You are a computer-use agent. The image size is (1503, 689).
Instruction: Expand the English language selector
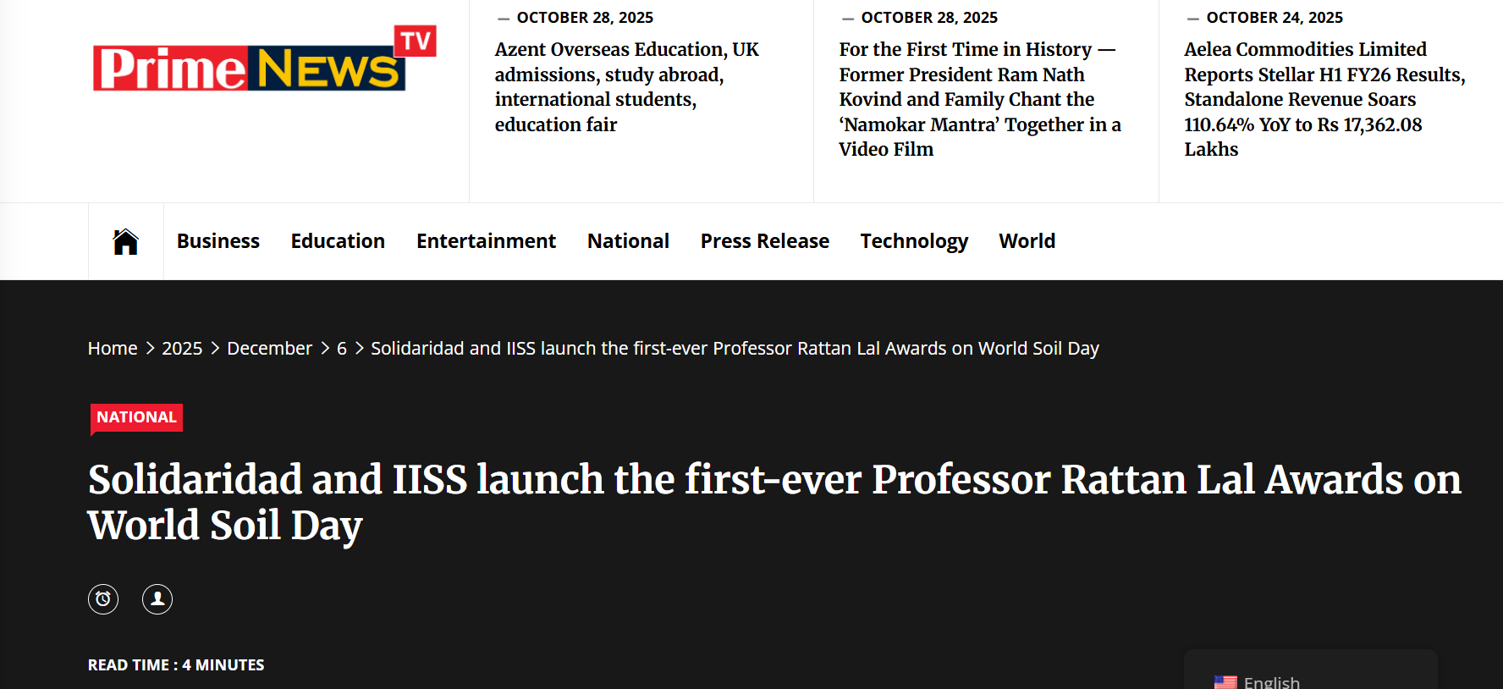[1309, 681]
